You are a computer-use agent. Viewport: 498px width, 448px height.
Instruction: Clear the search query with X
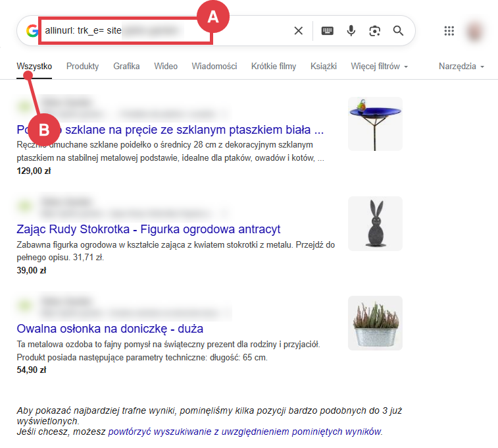tap(298, 30)
